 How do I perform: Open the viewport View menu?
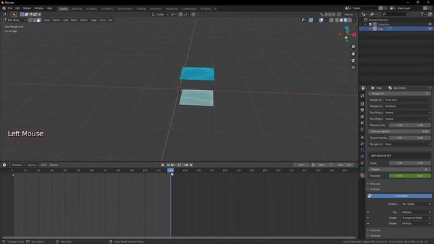pyautogui.click(x=47, y=20)
